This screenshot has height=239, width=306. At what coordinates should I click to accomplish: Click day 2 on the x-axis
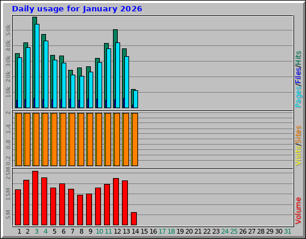27,231
